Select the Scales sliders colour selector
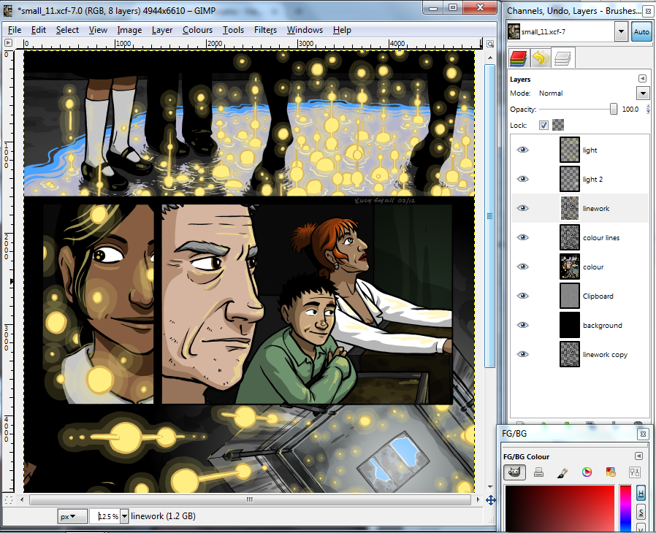656x533 pixels. 635,472
